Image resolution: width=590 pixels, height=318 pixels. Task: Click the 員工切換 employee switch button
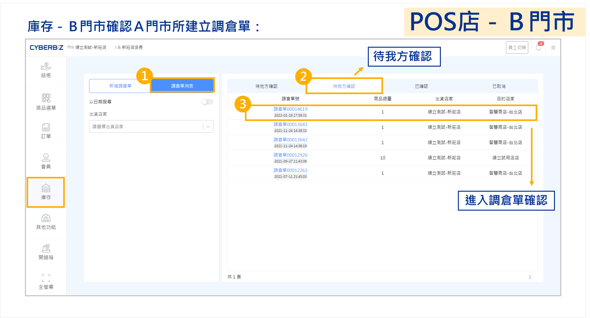(x=517, y=48)
